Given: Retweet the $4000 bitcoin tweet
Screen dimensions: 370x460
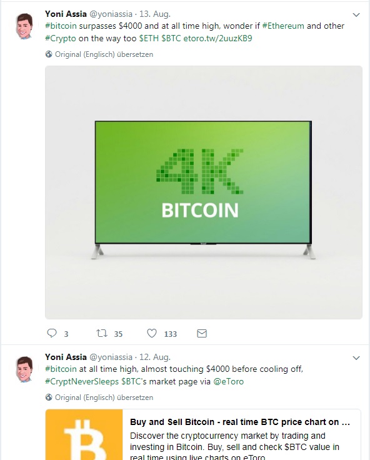Looking at the screenshot, I should (102, 333).
